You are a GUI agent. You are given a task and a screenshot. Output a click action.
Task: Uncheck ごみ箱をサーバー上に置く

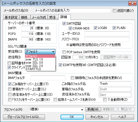10,84
